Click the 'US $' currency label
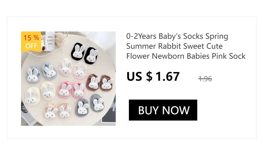This screenshot has width=263, height=152. [x=139, y=77]
